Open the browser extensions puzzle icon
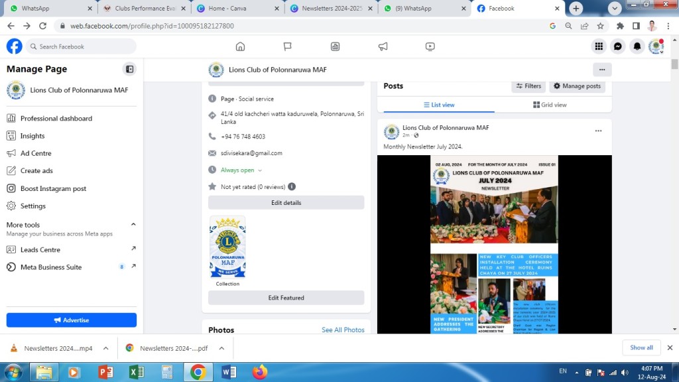The width and height of the screenshot is (679, 382). (x=620, y=26)
